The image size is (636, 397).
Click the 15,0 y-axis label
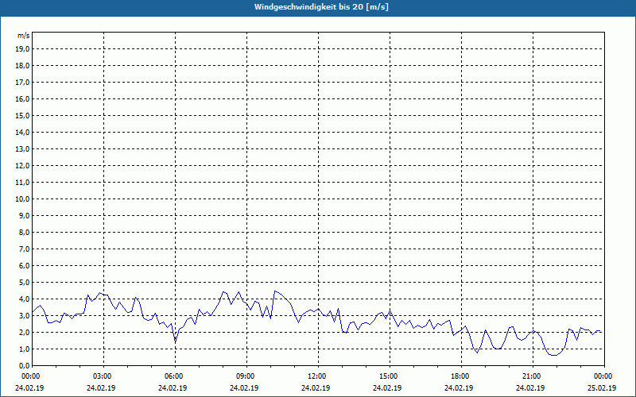click(x=22, y=115)
